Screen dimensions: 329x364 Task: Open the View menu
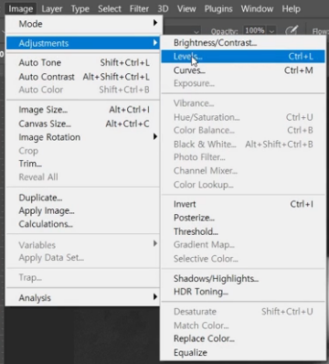186,9
